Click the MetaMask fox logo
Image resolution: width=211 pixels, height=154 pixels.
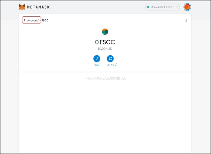point(22,7)
